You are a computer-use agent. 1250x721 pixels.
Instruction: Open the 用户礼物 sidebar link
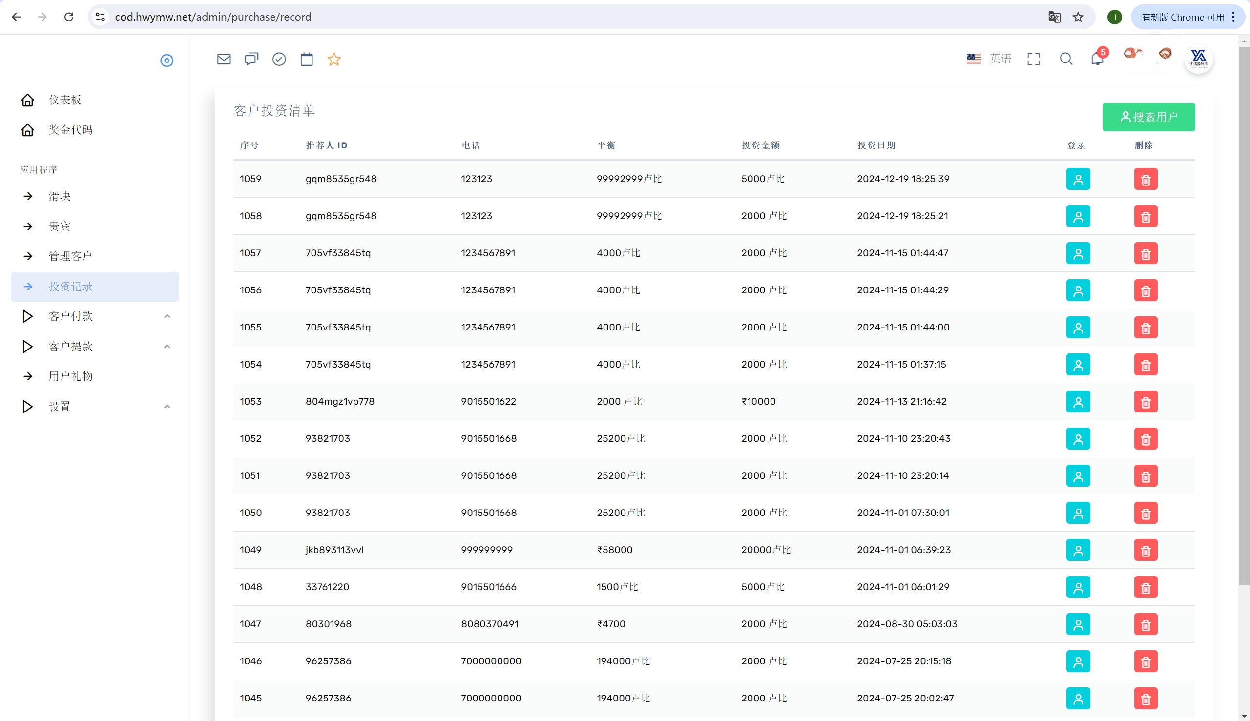pos(70,376)
